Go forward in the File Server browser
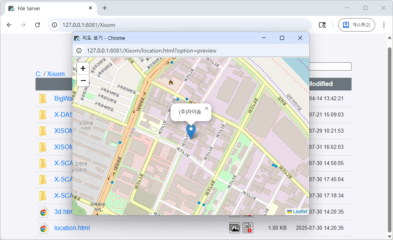The width and height of the screenshot is (393, 240). tap(23, 25)
